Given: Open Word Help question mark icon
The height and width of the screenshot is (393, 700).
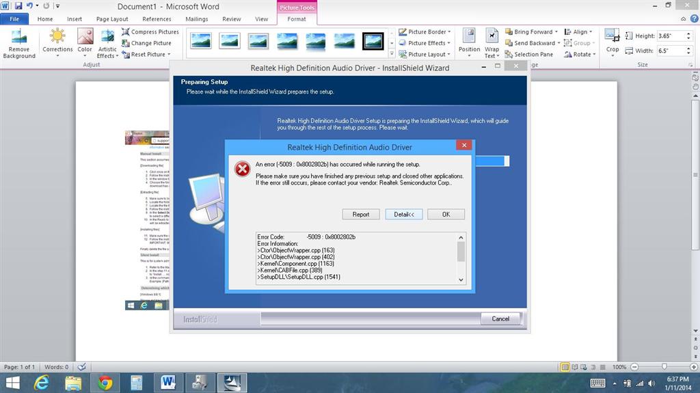Looking at the screenshot, I should tap(695, 18).
